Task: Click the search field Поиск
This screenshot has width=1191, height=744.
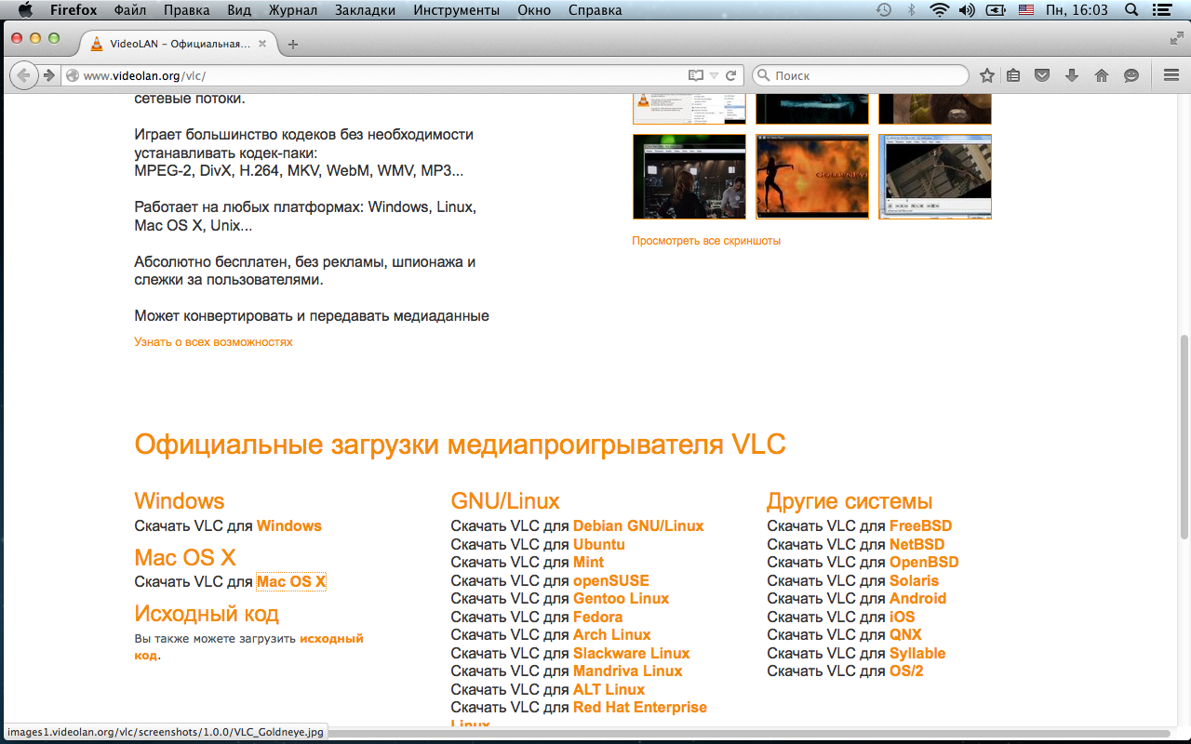Action: click(x=861, y=75)
